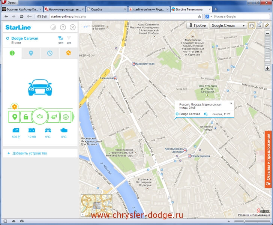Screen dimensions: 273x225
Task: Start engine with round engine button
Action: click(40, 116)
